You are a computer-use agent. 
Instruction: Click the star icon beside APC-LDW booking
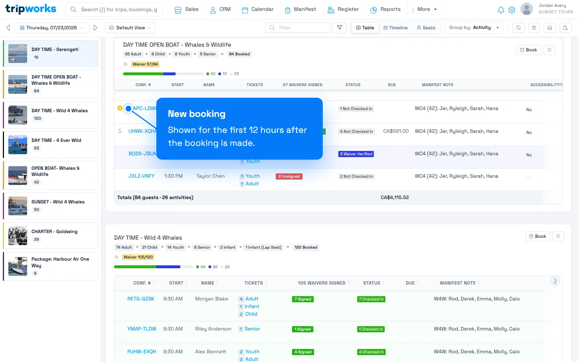coord(120,108)
